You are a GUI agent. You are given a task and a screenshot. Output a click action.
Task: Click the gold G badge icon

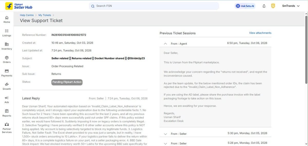(273, 6)
